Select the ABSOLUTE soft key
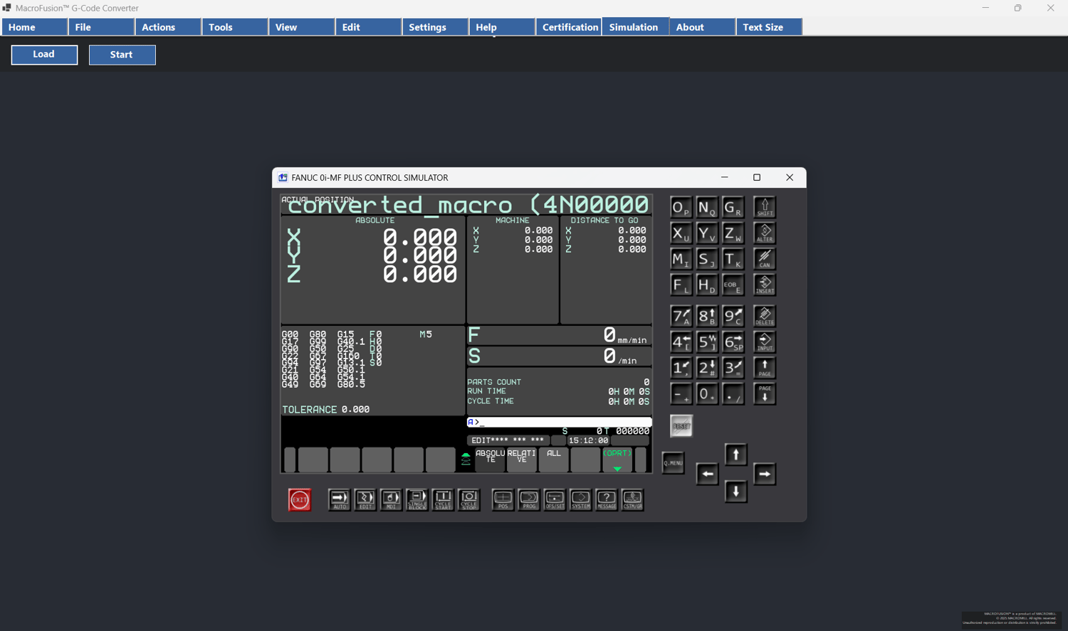Image resolution: width=1068 pixels, height=631 pixels. (x=490, y=460)
